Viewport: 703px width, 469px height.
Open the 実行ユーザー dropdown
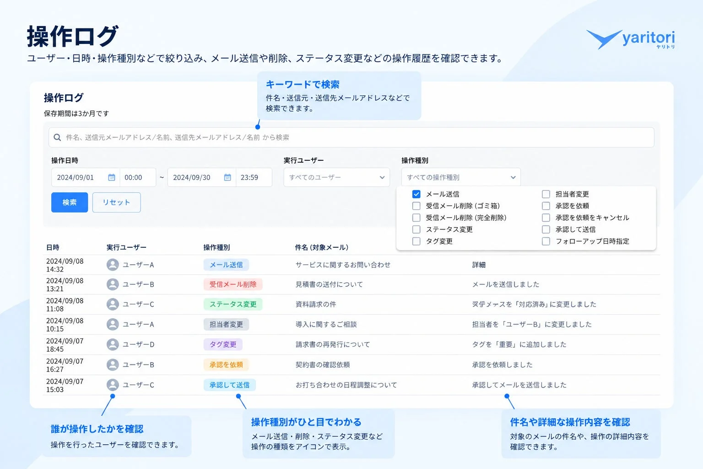(336, 177)
